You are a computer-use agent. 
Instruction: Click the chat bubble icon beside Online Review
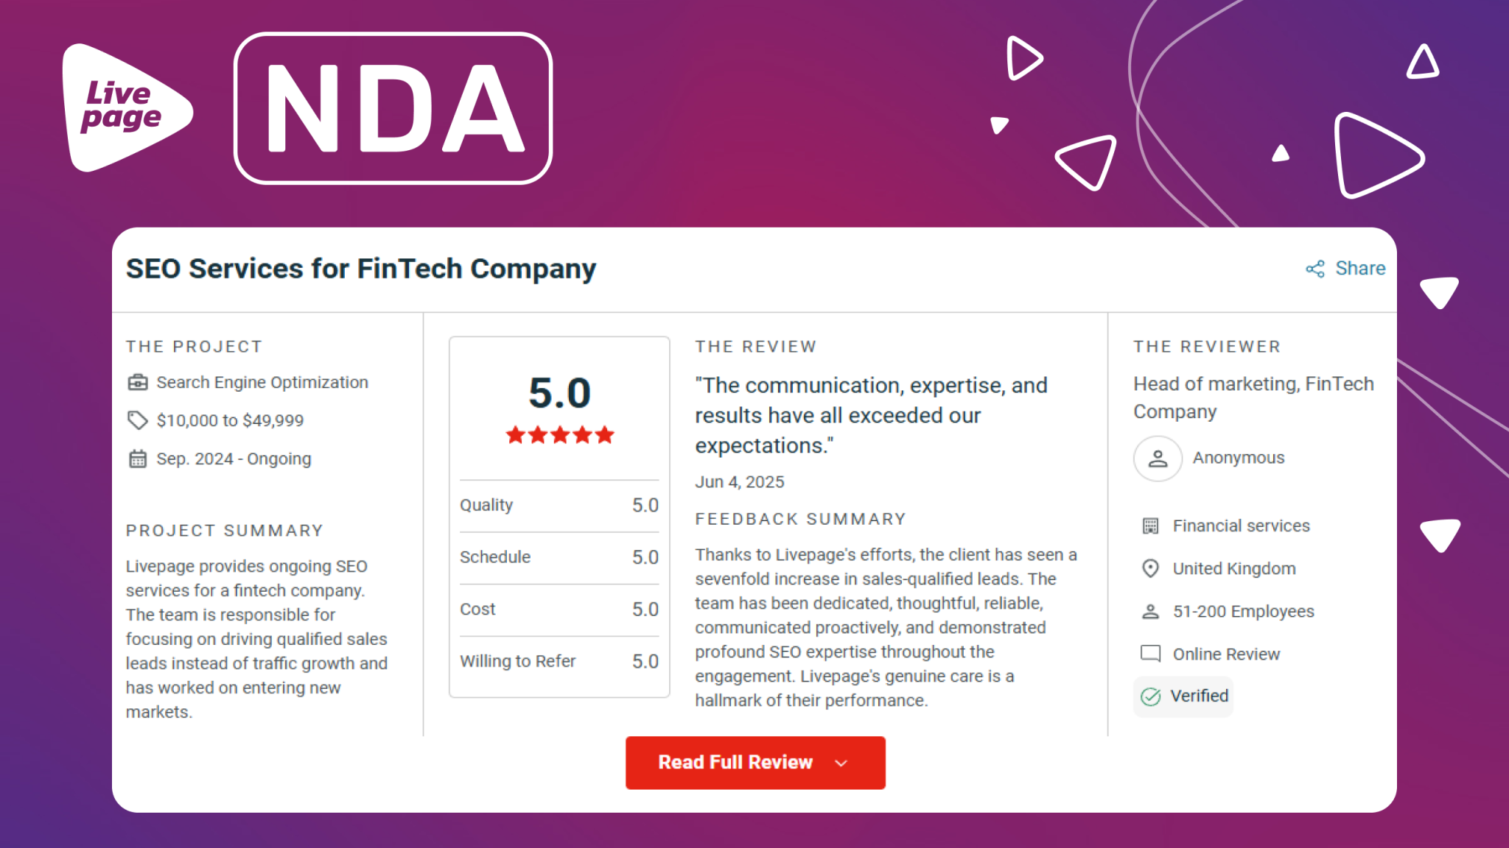tap(1150, 654)
